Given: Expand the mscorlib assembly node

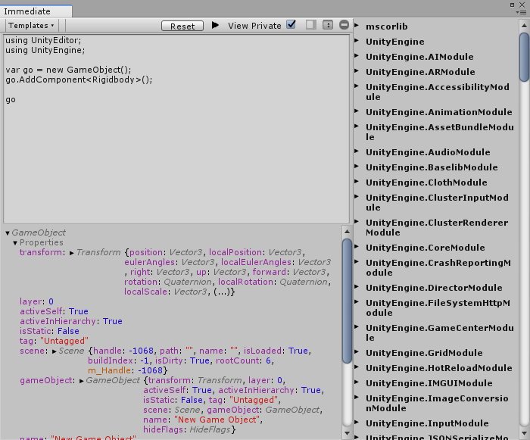Looking at the screenshot, I should [357, 25].
